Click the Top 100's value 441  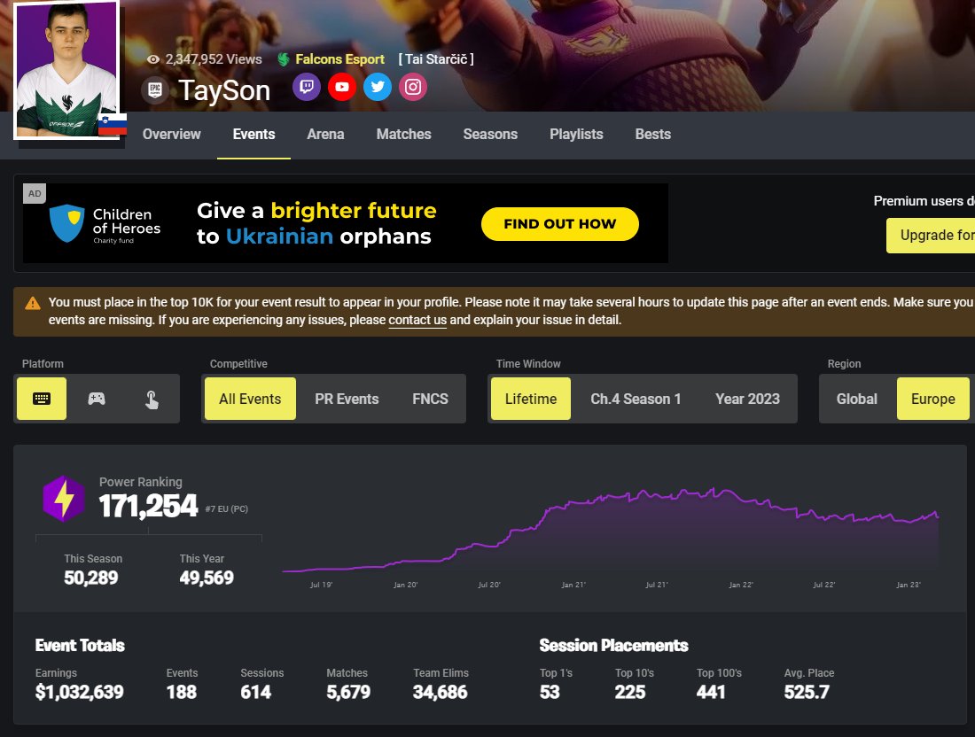pyautogui.click(x=711, y=692)
